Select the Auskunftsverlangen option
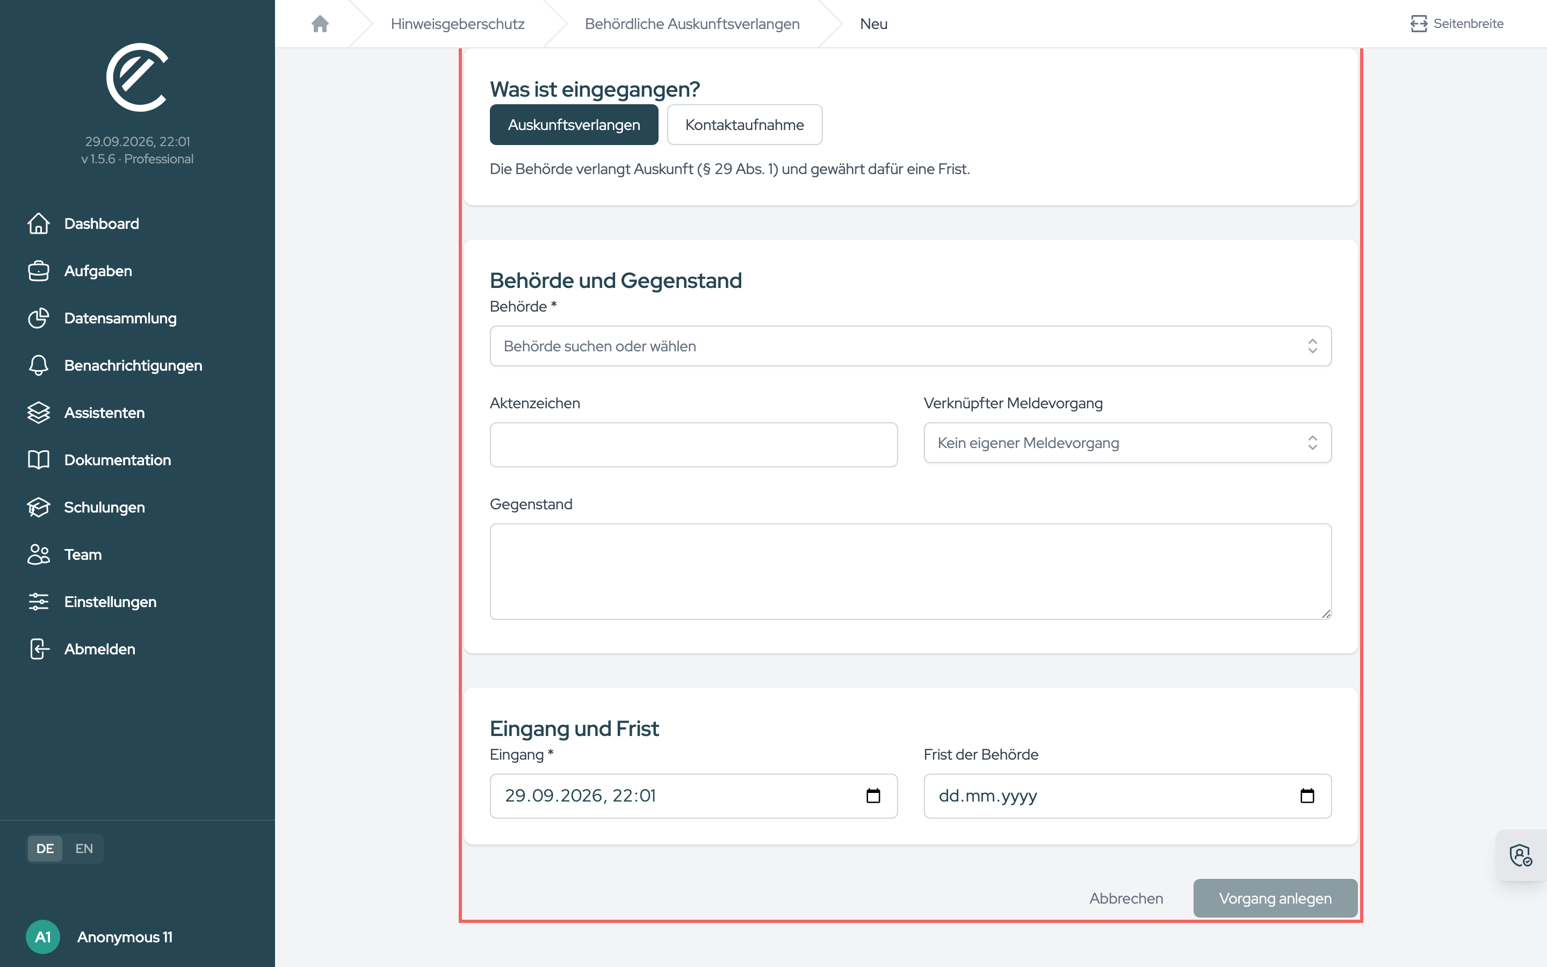The height and width of the screenshot is (967, 1547). 574,125
